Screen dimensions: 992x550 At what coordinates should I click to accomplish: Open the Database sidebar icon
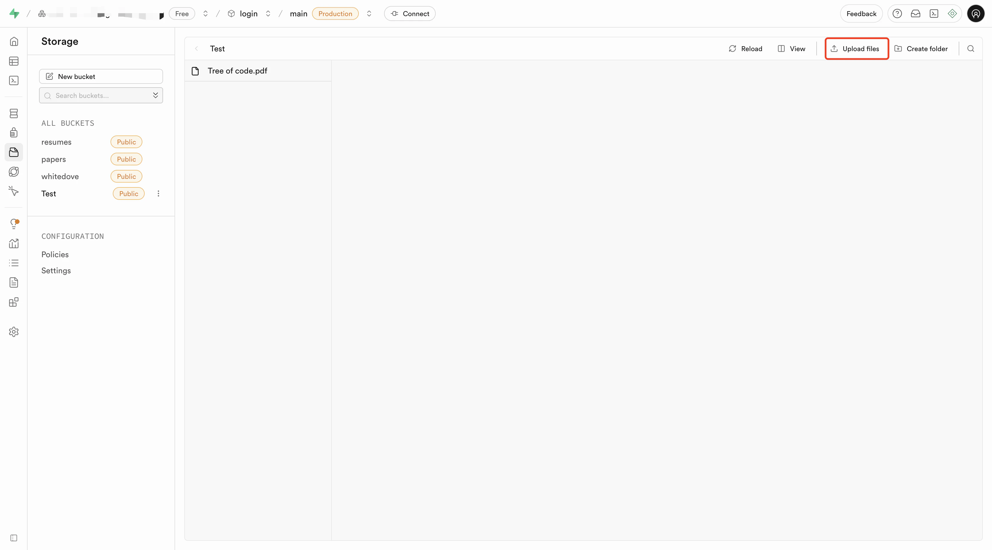click(x=14, y=113)
